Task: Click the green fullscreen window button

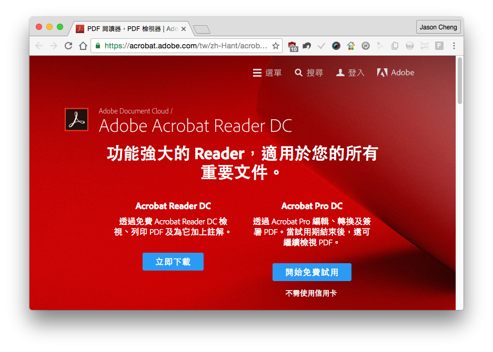Action: (60, 27)
